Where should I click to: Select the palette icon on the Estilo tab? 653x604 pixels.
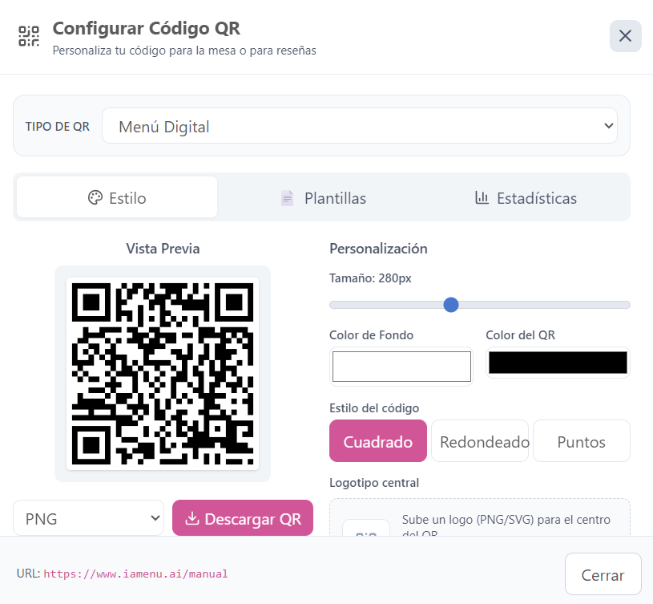tap(96, 197)
